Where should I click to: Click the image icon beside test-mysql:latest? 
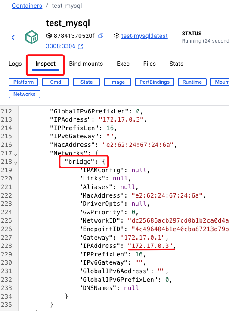116,36
